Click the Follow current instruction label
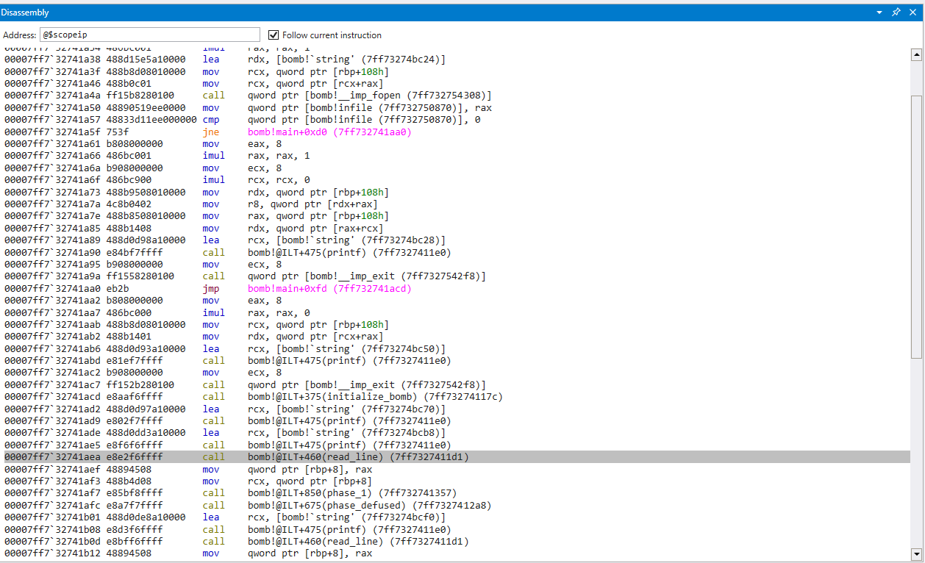Image resolution: width=925 pixels, height=563 pixels. [x=332, y=35]
